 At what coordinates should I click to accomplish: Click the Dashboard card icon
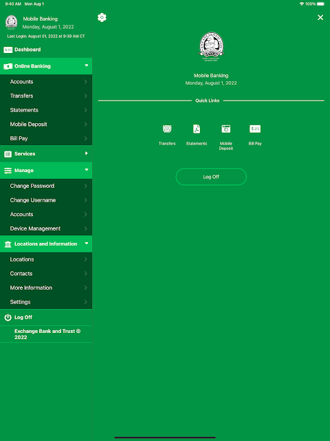coord(8,50)
